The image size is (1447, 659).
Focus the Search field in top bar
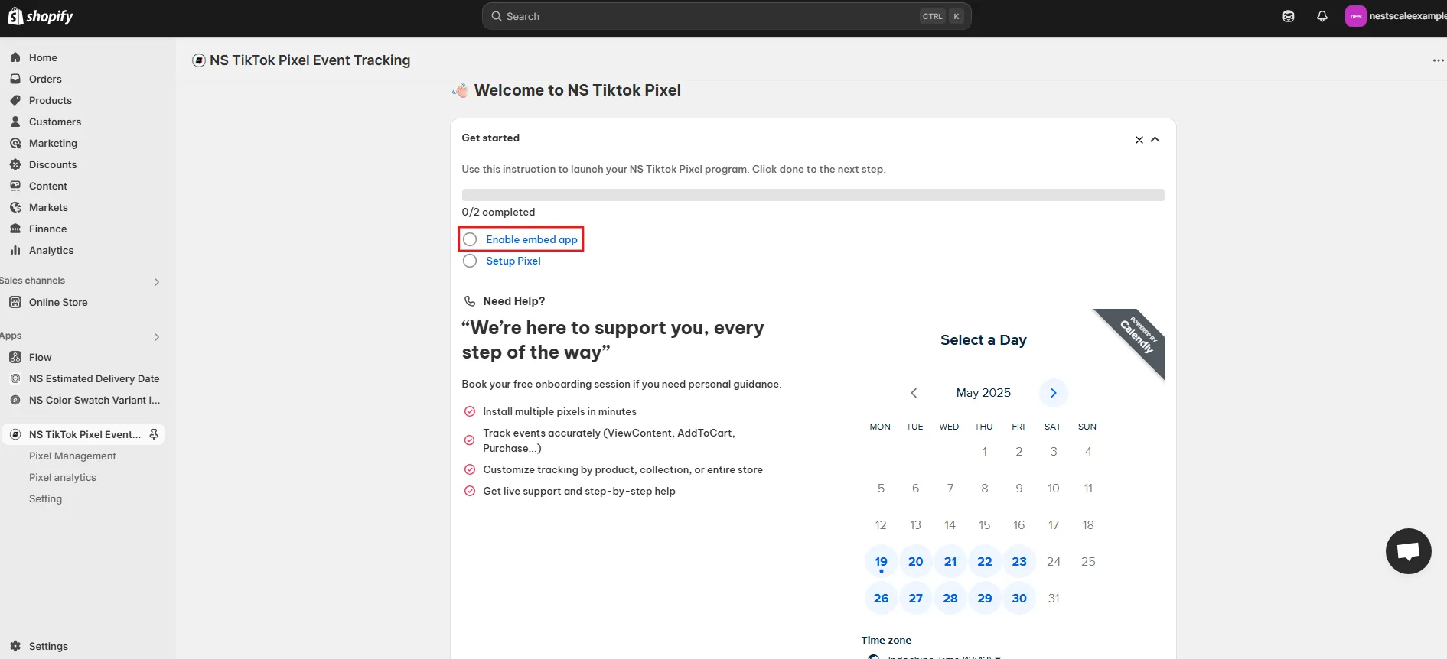tap(726, 16)
